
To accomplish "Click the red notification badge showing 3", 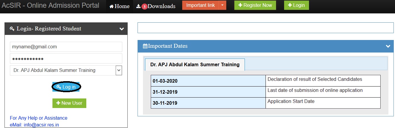I will coord(144,7).
